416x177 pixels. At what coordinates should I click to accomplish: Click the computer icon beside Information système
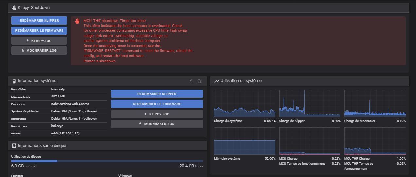coord(14,81)
